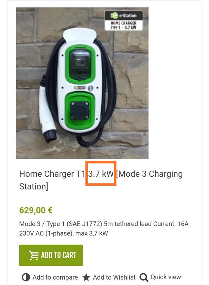The height and width of the screenshot is (285, 209).
Task: Click the magnifier icon beside Quick view
Action: point(144,278)
